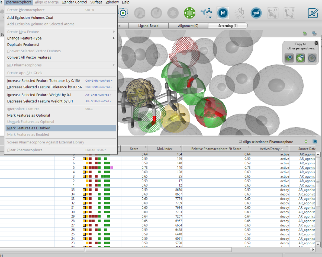The width and height of the screenshot is (322, 257).
Task: Sort by the Active/Decoy column header
Action: click(269, 149)
